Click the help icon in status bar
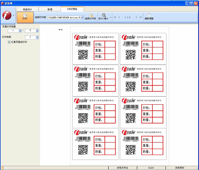This screenshot has width=199, height=170. click(x=2, y=168)
